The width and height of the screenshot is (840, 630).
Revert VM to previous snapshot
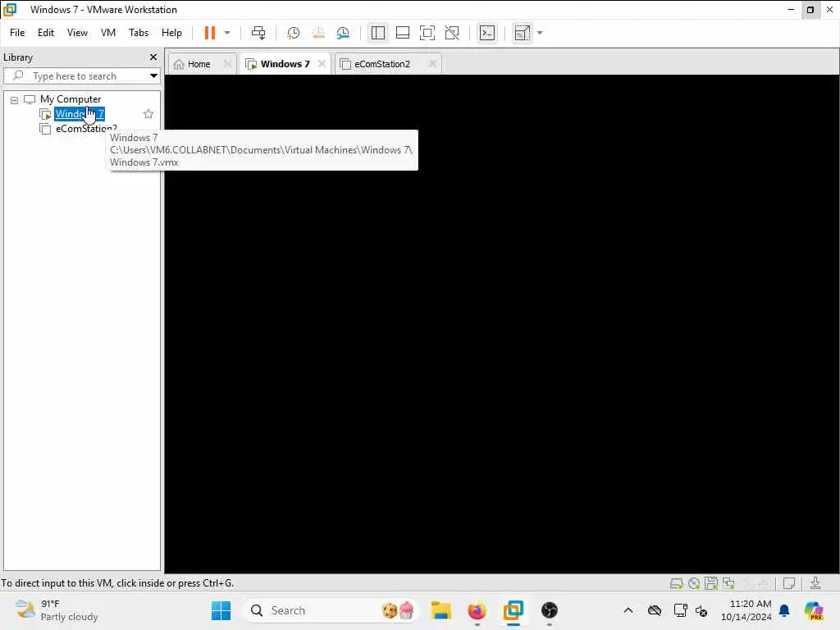coord(318,33)
